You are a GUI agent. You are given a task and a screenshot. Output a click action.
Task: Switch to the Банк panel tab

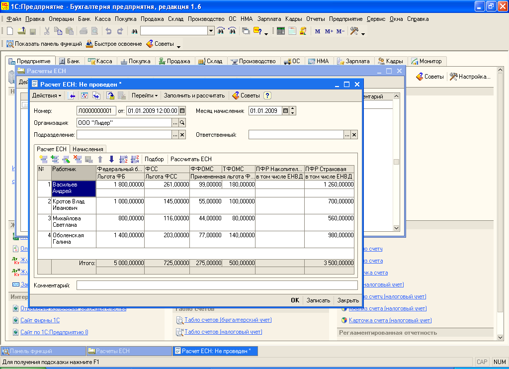70,61
